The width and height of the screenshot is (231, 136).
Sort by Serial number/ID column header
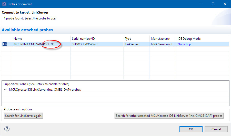point(83,39)
